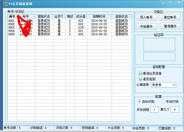The width and height of the screenshot is (184, 132).
Task: Click growth value 624
Action: pos(81,35)
